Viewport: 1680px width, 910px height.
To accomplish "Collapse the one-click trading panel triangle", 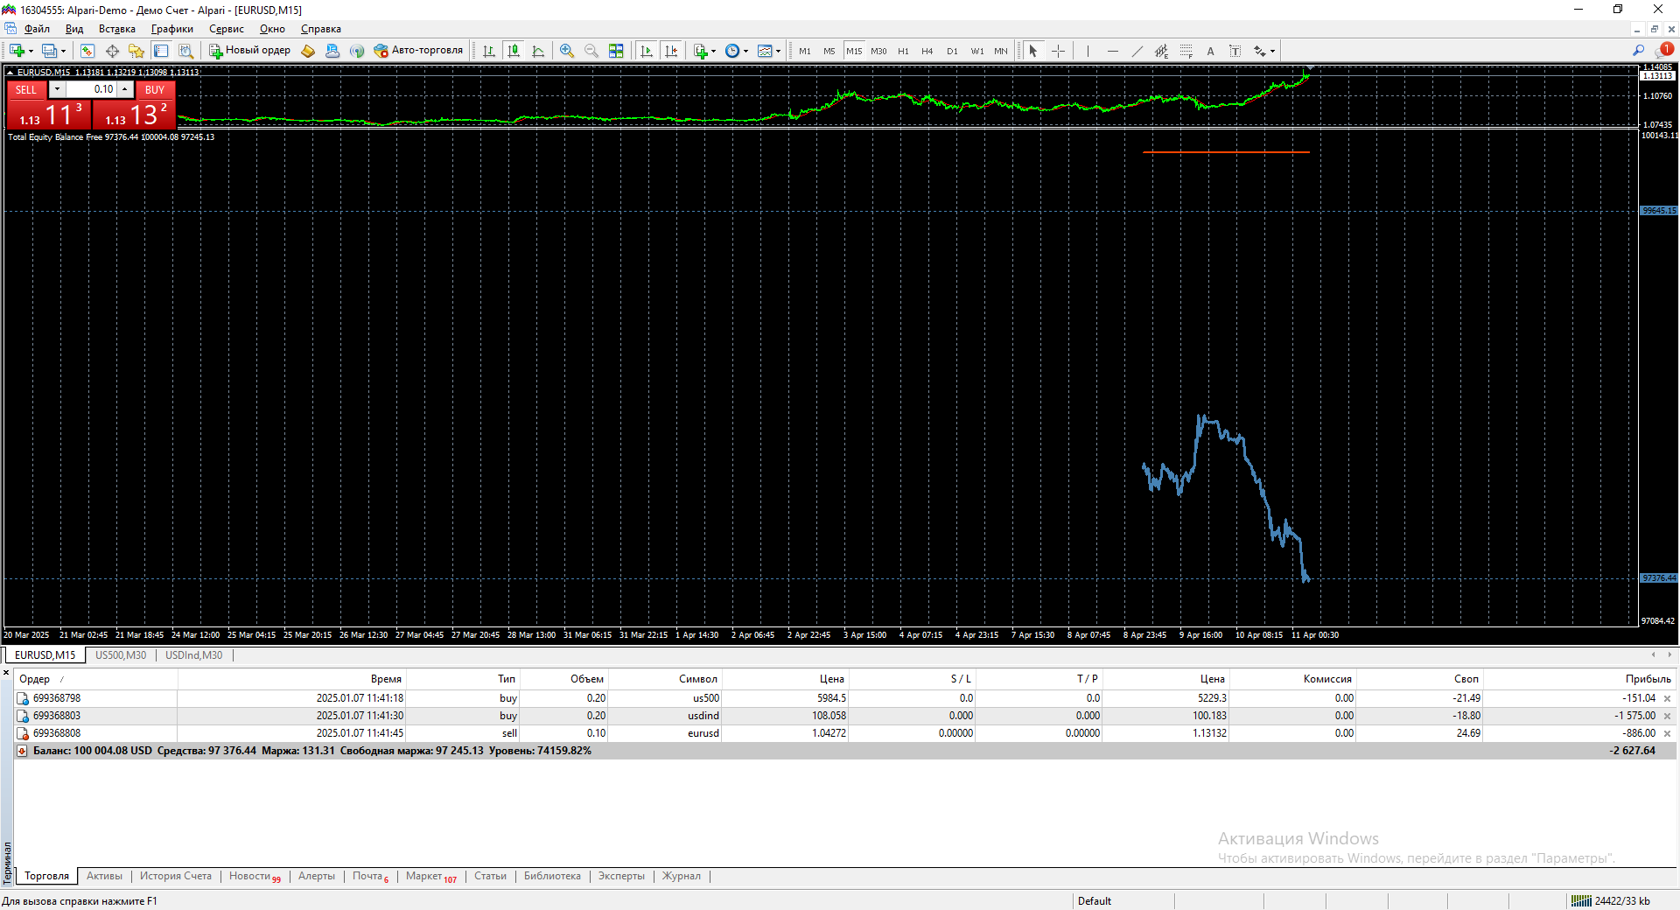I will (x=10, y=73).
